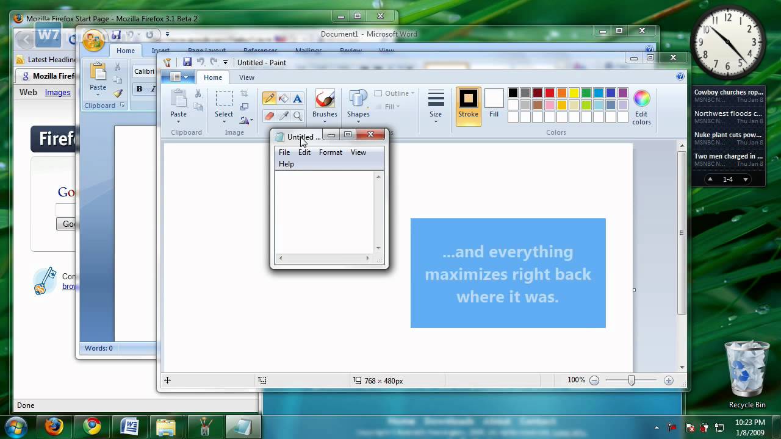Click Windows Explorer folder taskbar icon
This screenshot has height=439, width=781.
coord(166,426)
